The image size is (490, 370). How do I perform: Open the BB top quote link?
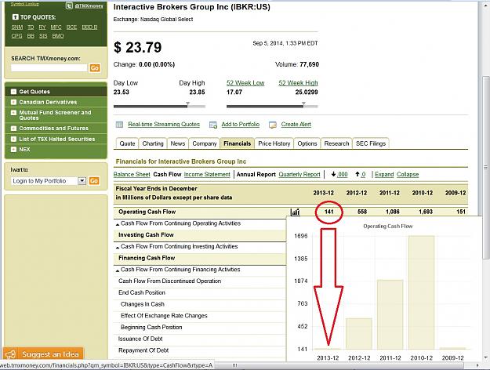31,35
